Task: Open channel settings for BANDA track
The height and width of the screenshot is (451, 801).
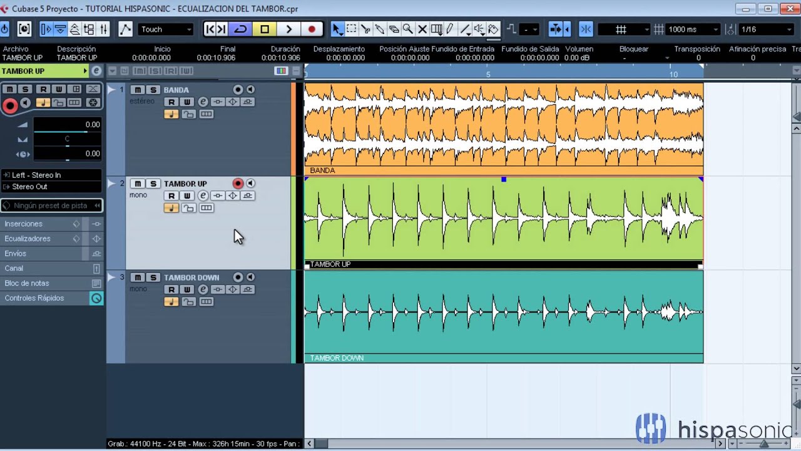Action: [x=203, y=102]
